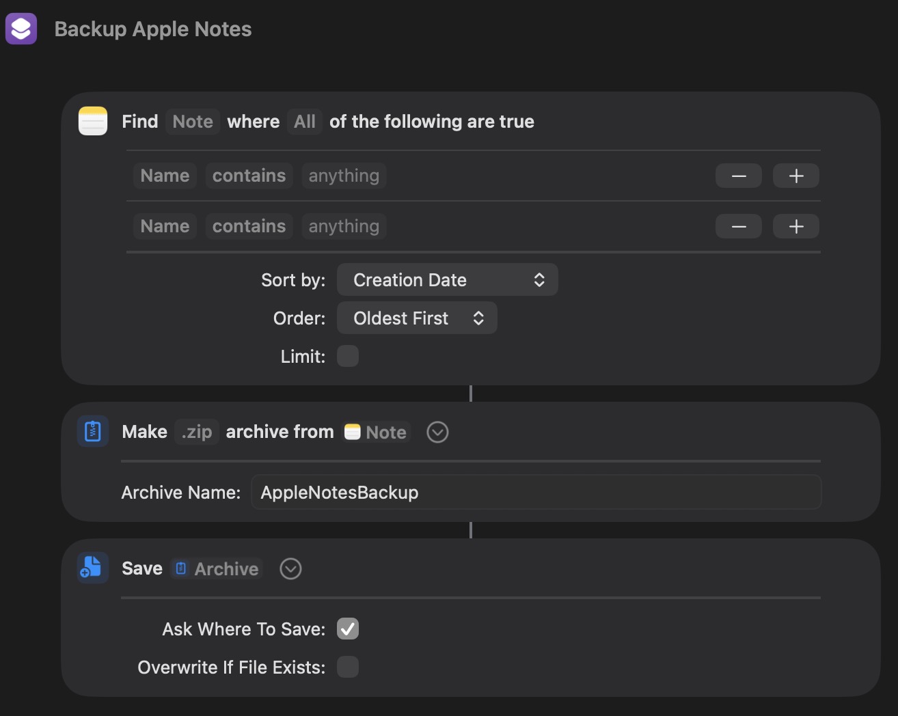Edit the first filter's anything value
The height and width of the screenshot is (716, 898).
point(344,176)
